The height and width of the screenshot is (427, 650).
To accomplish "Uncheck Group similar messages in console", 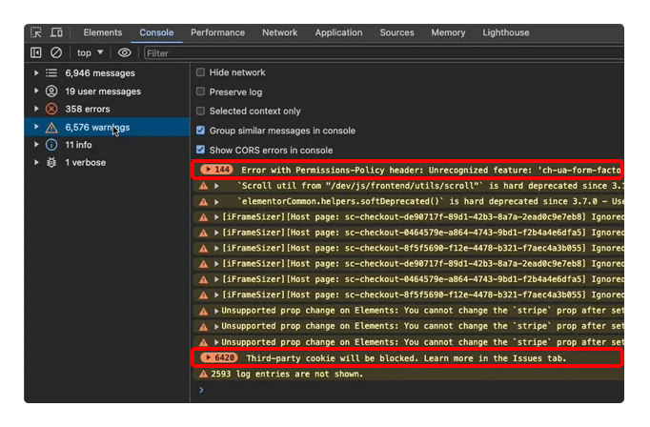I will click(201, 131).
